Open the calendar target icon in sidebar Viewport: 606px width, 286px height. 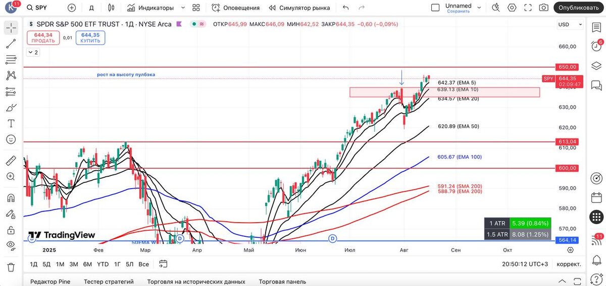tap(596, 178)
